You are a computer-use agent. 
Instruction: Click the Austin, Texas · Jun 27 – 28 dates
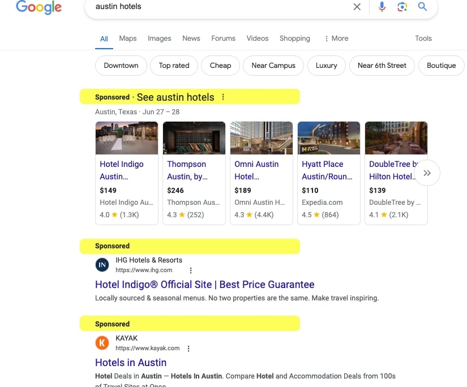click(138, 112)
